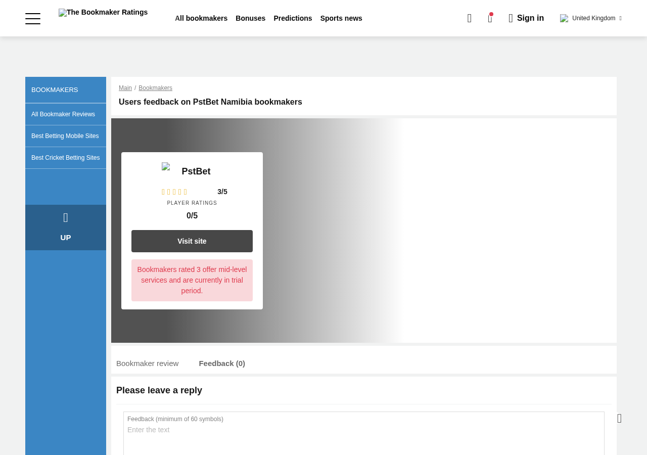Viewport: 647px width, 455px height.
Task: Click the UP arrow icon in sidebar
Action: pos(66,218)
